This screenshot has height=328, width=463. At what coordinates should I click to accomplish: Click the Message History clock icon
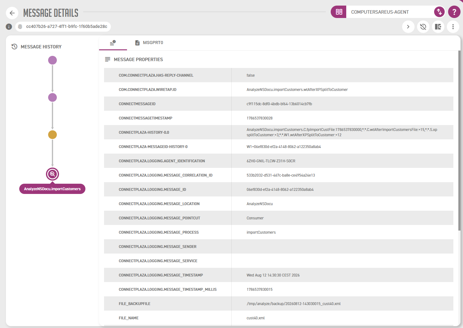(14, 47)
